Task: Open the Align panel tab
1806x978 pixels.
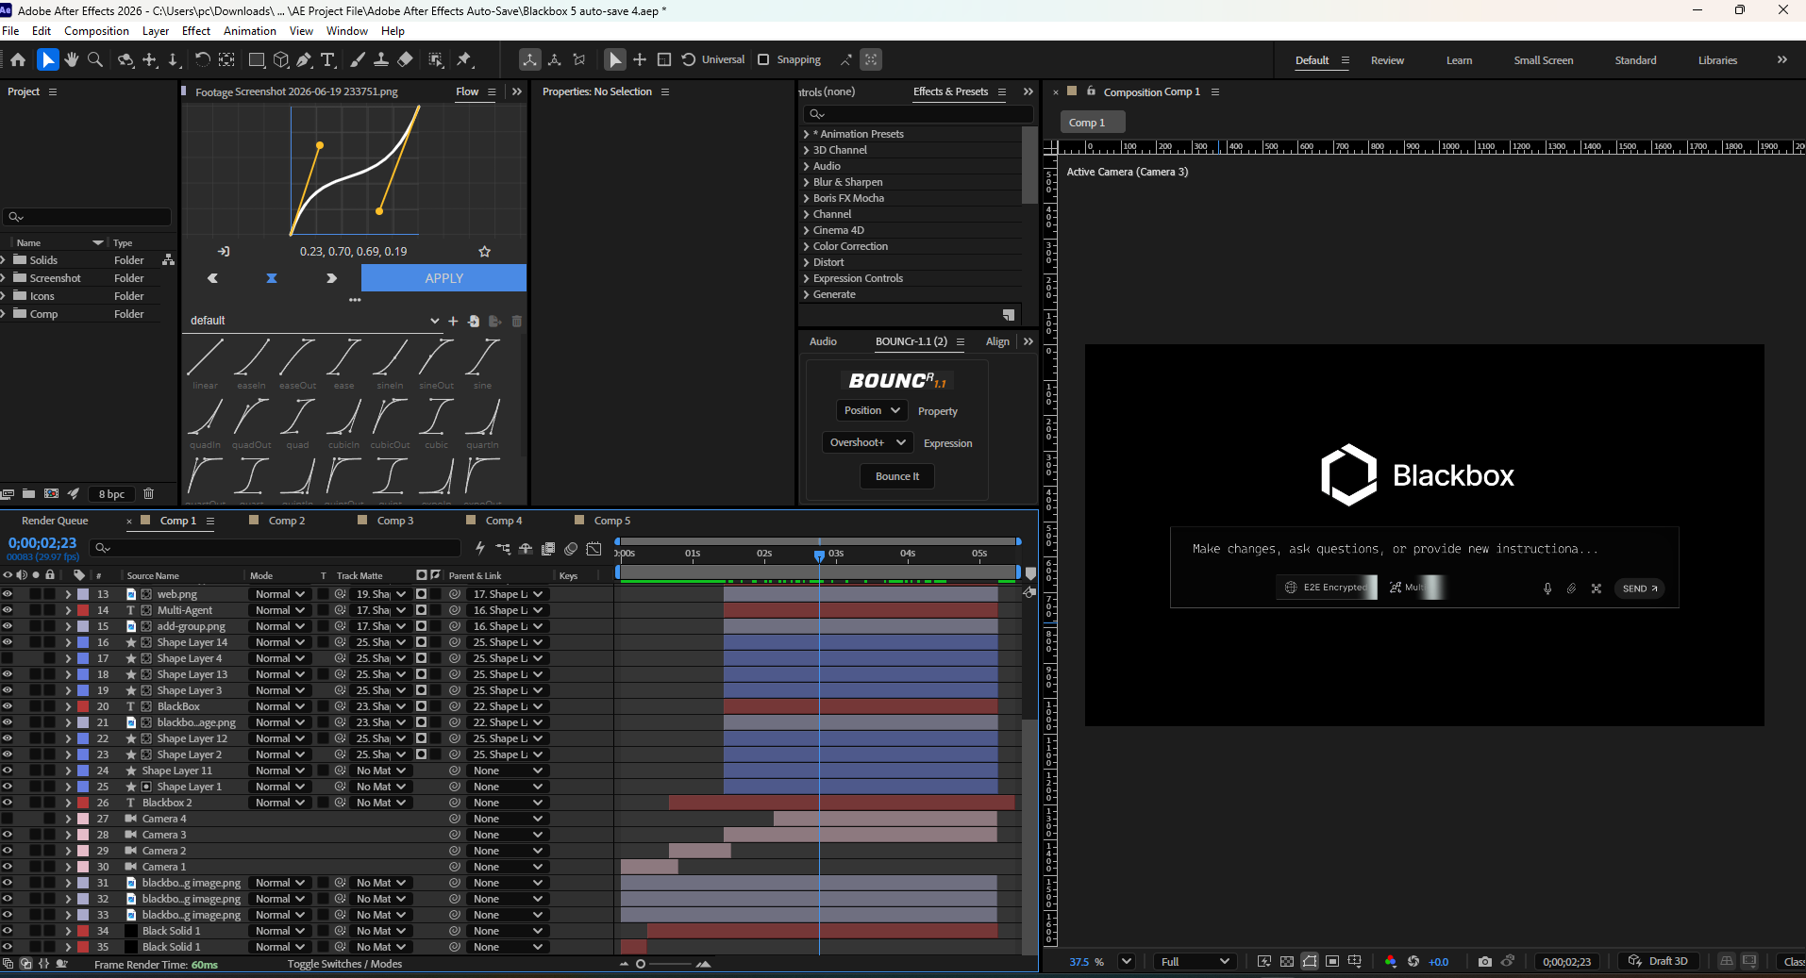Action: pyautogui.click(x=997, y=341)
